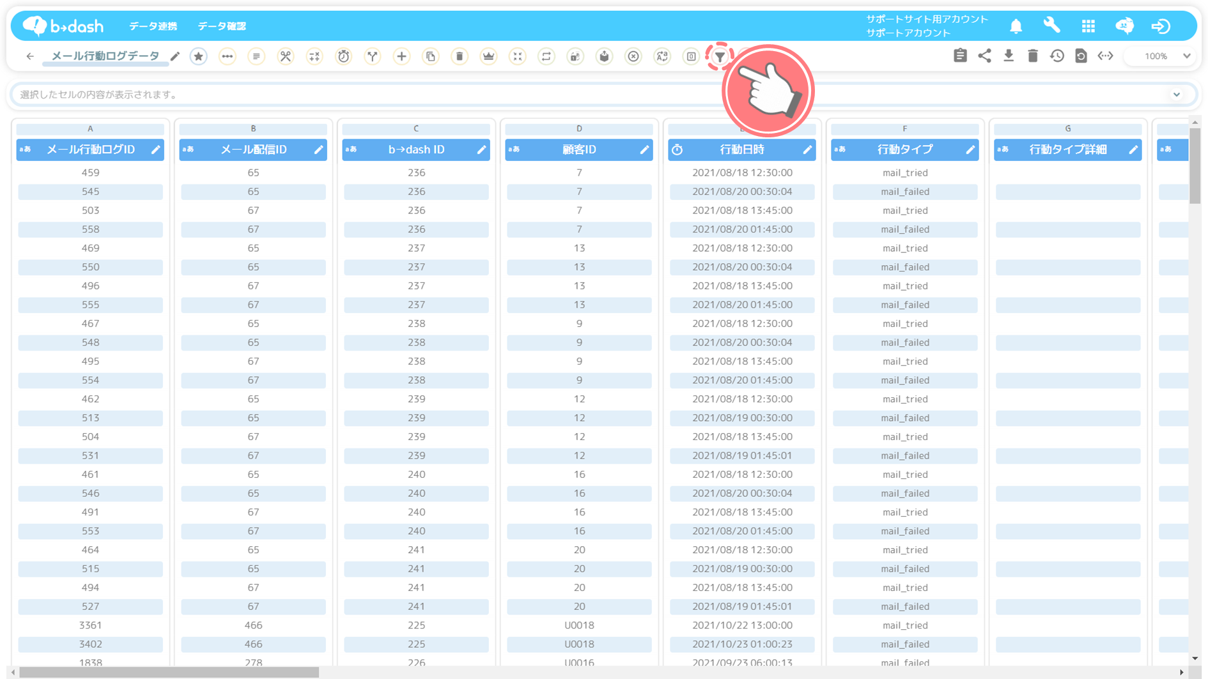Screen dimensions: 1208x679
Task: Edit the メール配信ID column pencil
Action: [319, 149]
